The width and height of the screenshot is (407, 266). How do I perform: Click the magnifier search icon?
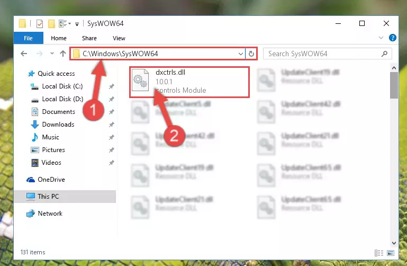coord(384,54)
